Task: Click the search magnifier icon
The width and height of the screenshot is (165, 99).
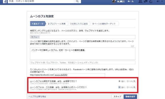Action: (x=77, y=1)
